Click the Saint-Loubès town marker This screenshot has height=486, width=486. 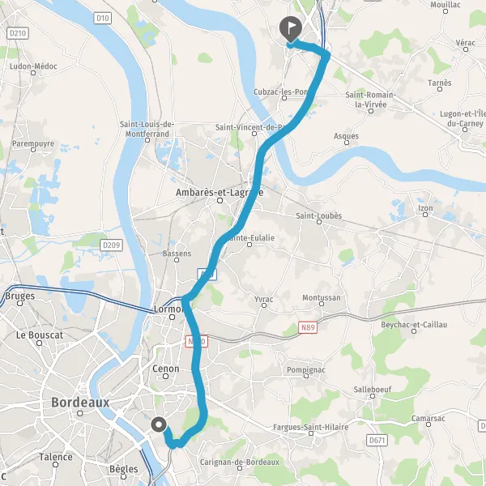click(319, 222)
